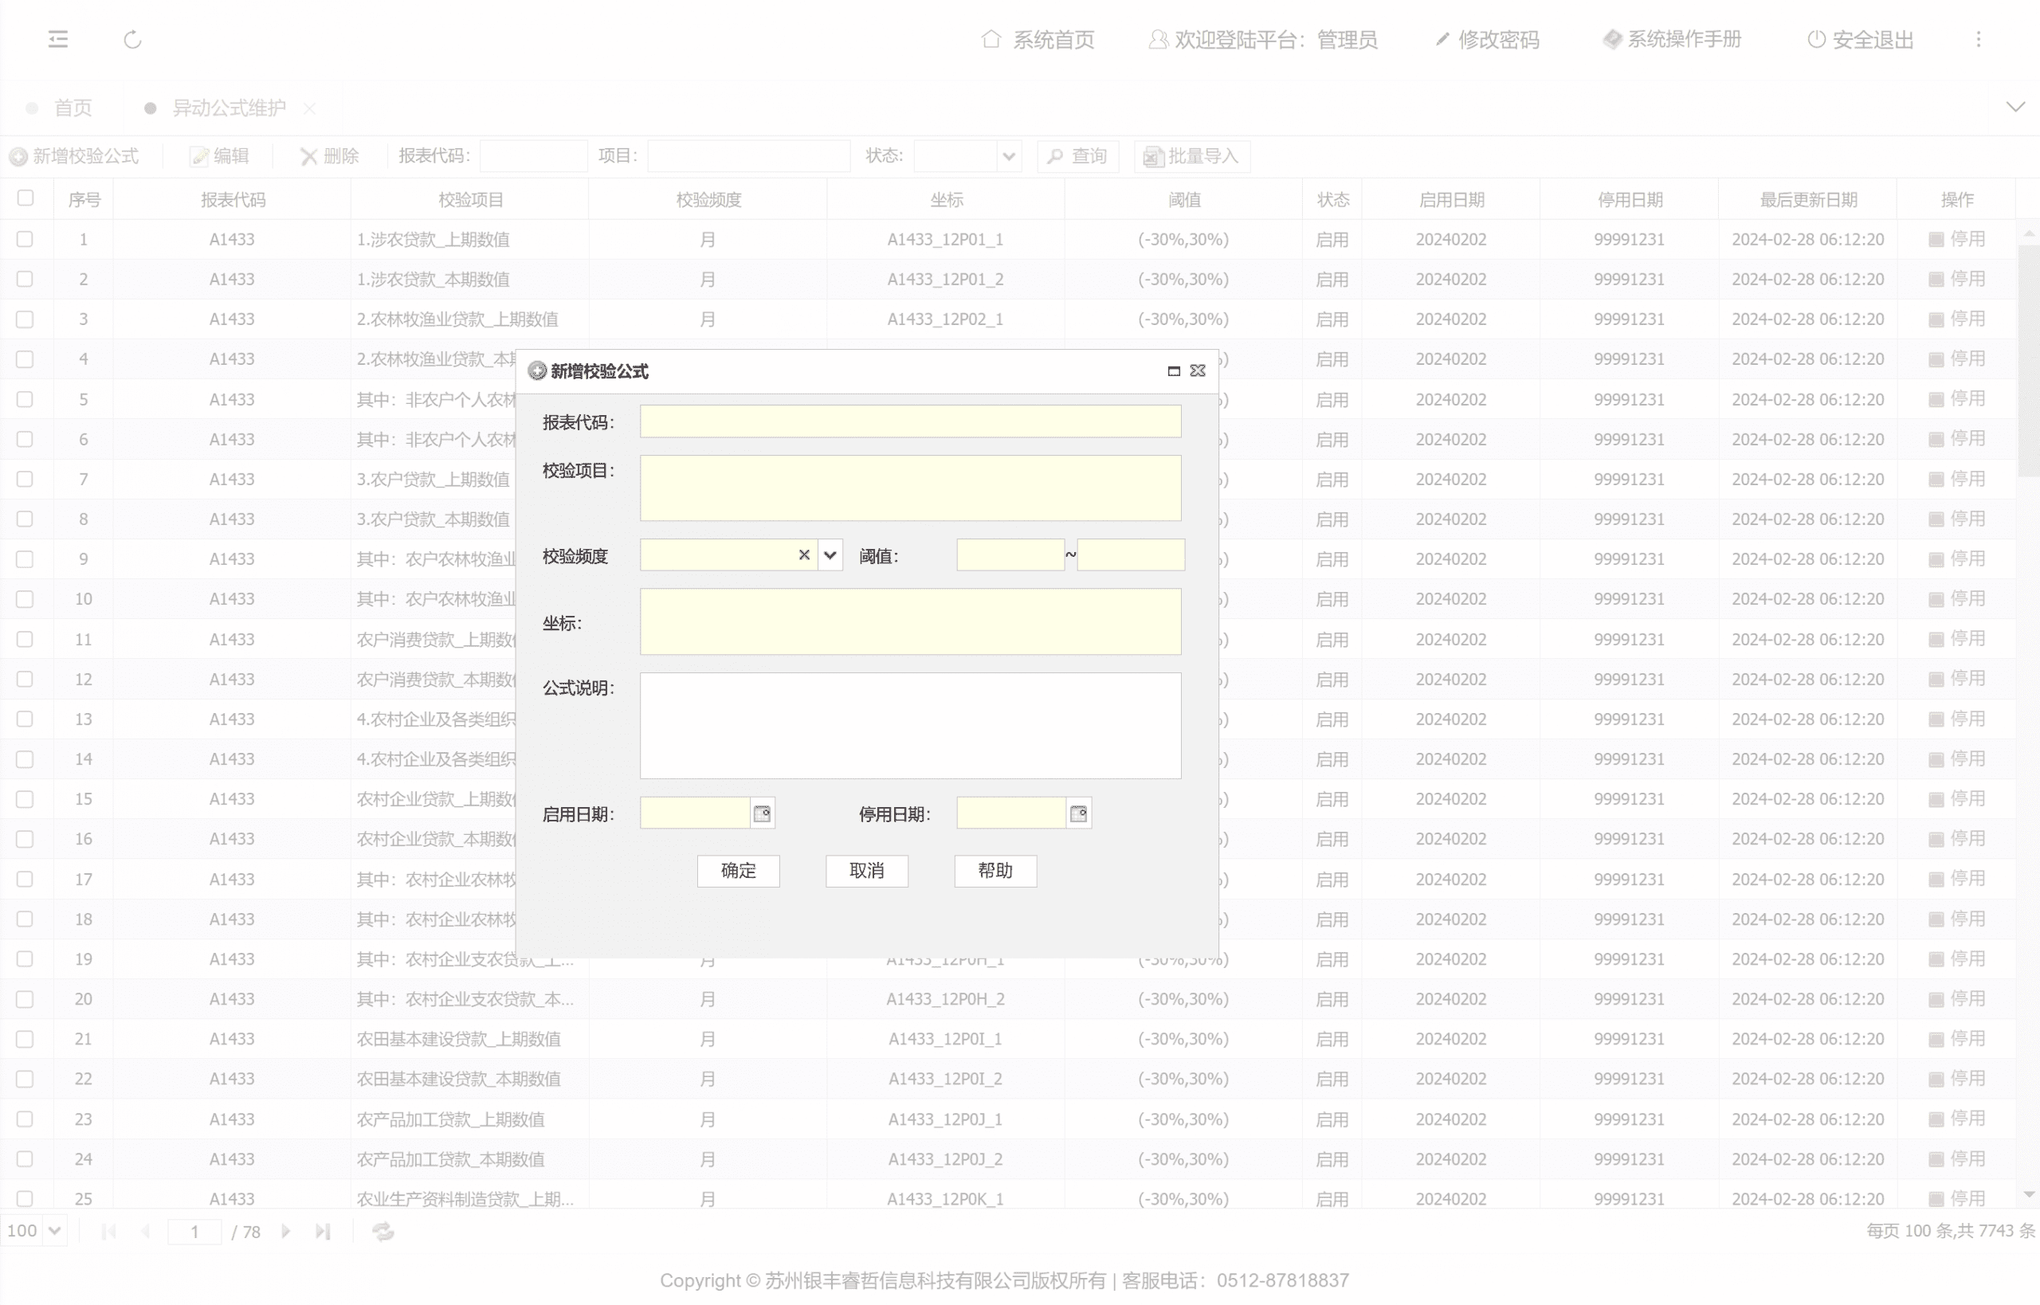Viewport: 2040px width, 1305px height.
Task: Open the 状态 filter dropdown
Action: click(x=1008, y=156)
